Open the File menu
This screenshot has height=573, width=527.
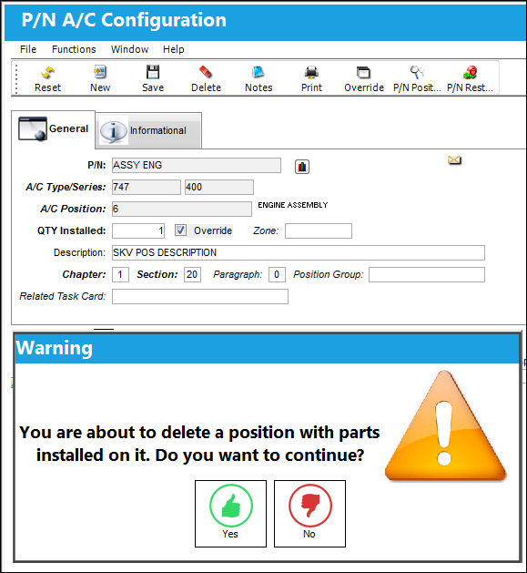pyautogui.click(x=28, y=49)
